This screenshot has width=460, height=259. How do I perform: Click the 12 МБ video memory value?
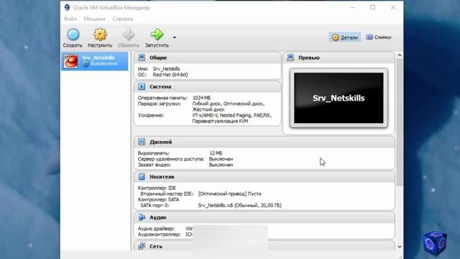click(x=216, y=153)
